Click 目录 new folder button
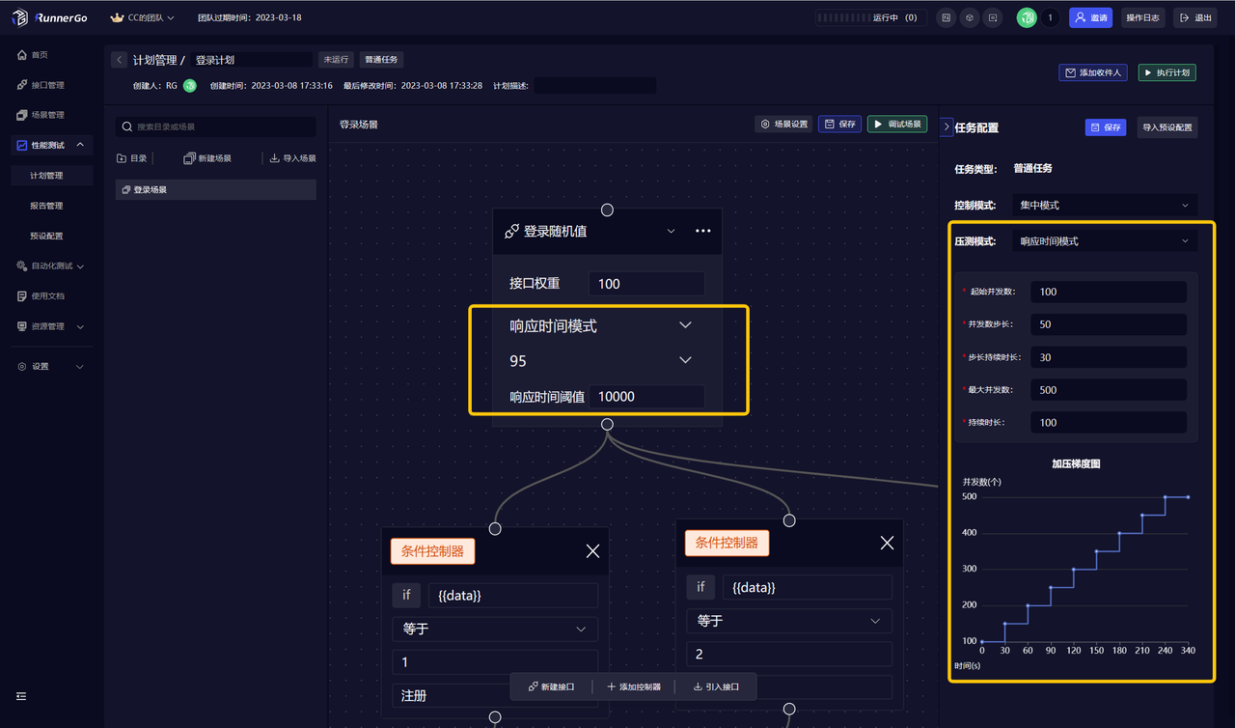 [132, 158]
